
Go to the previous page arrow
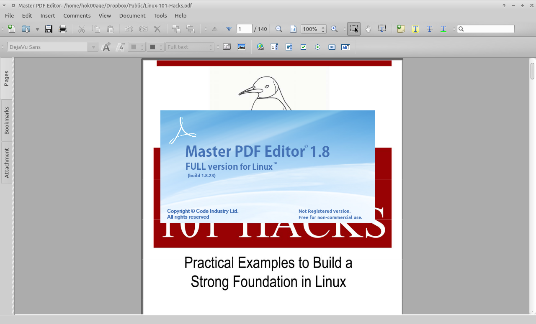click(x=215, y=29)
